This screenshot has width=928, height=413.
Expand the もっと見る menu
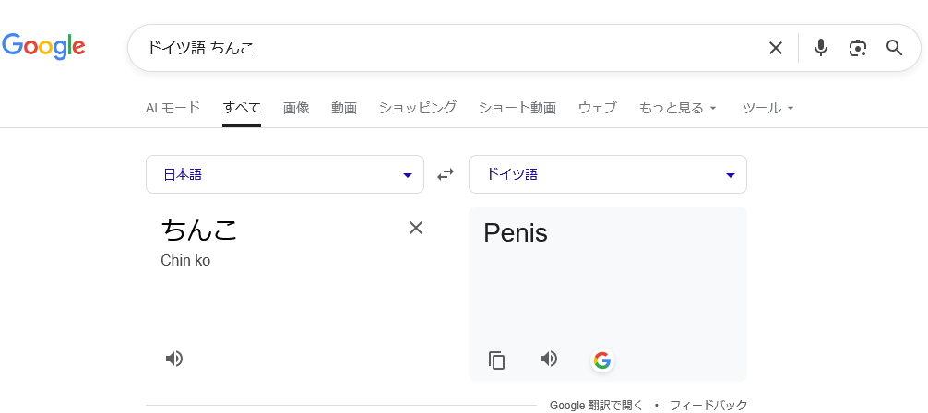click(677, 108)
